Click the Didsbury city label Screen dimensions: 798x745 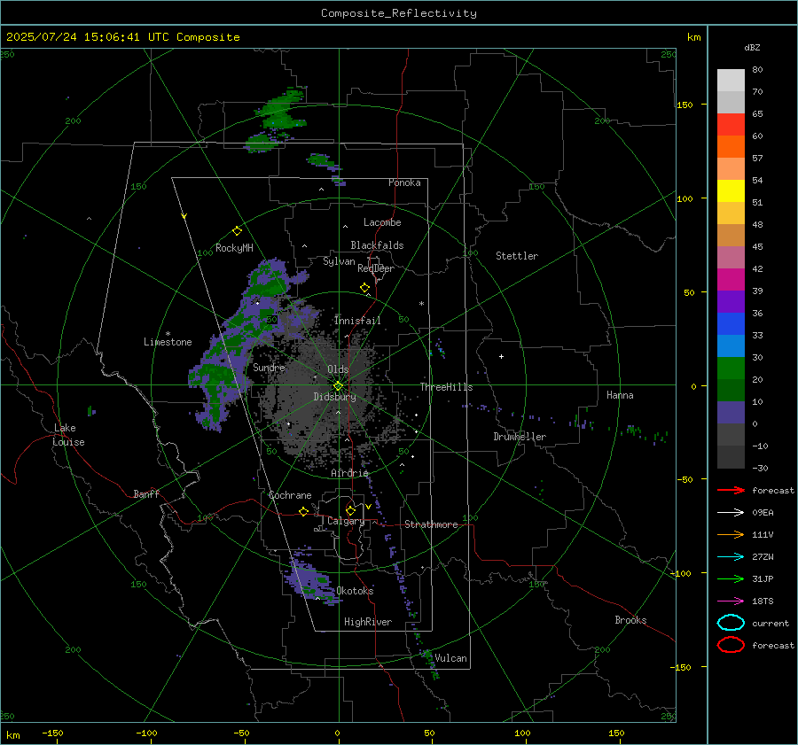[334, 397]
